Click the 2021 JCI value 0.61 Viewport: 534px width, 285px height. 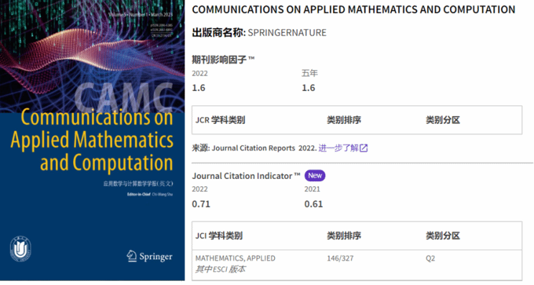(x=314, y=204)
